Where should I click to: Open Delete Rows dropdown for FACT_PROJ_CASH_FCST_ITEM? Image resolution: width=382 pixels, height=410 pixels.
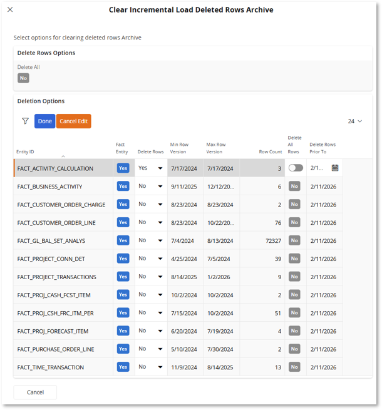coord(151,294)
